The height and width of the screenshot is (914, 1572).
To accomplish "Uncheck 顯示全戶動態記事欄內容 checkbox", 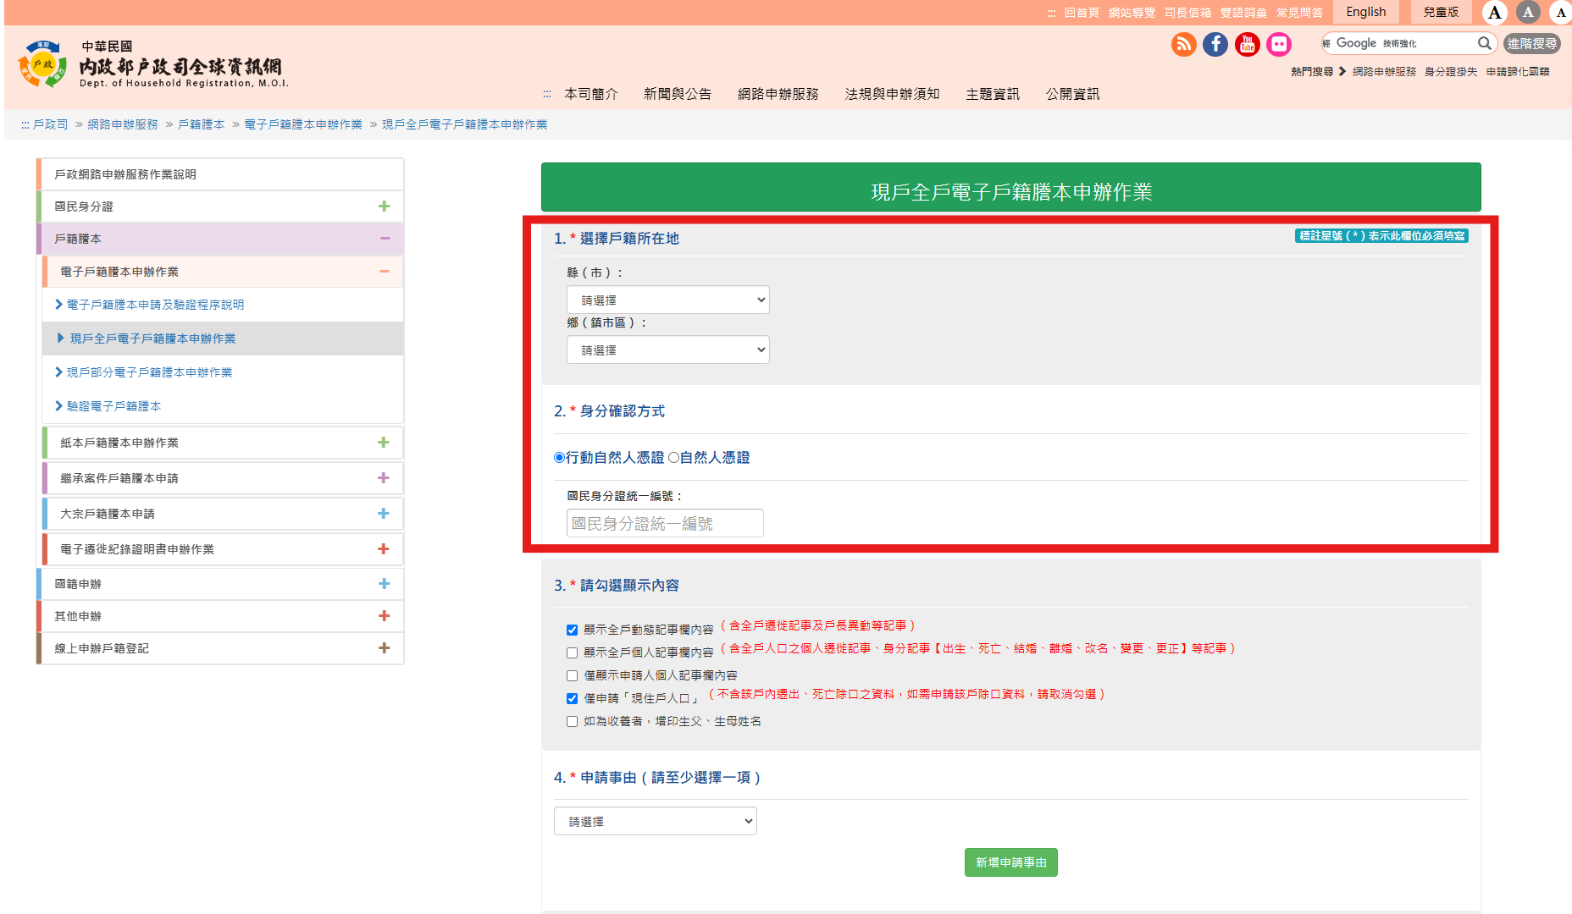I will tap(573, 630).
